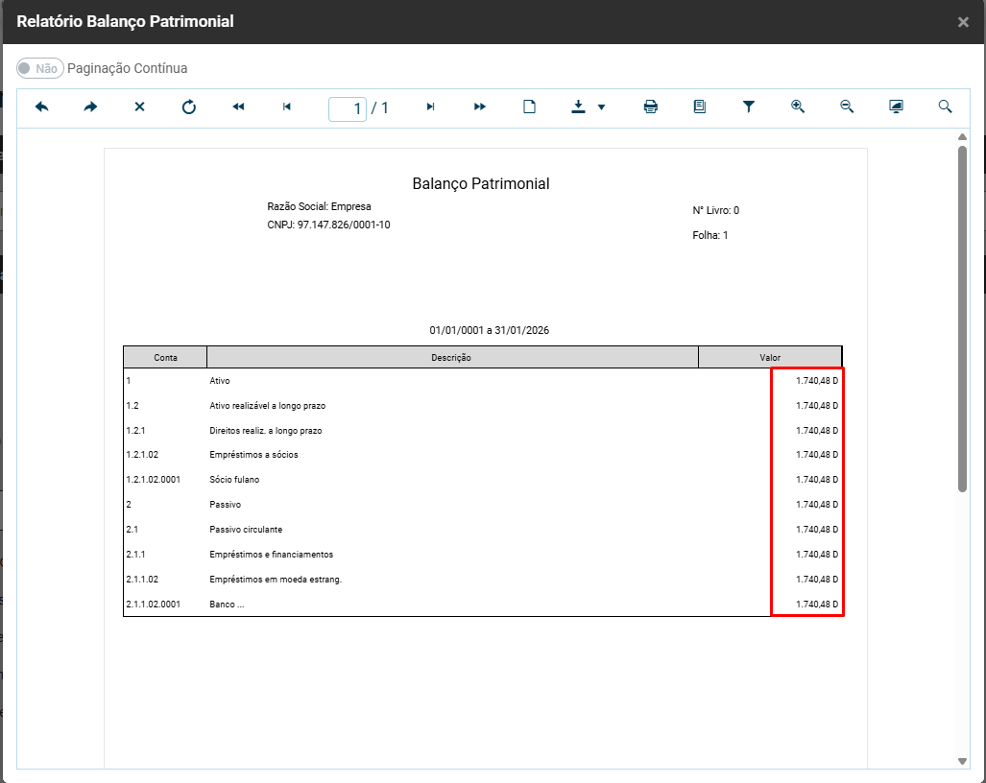Viewport: 986px width, 783px height.
Task: Click the current page number field
Action: (348, 108)
